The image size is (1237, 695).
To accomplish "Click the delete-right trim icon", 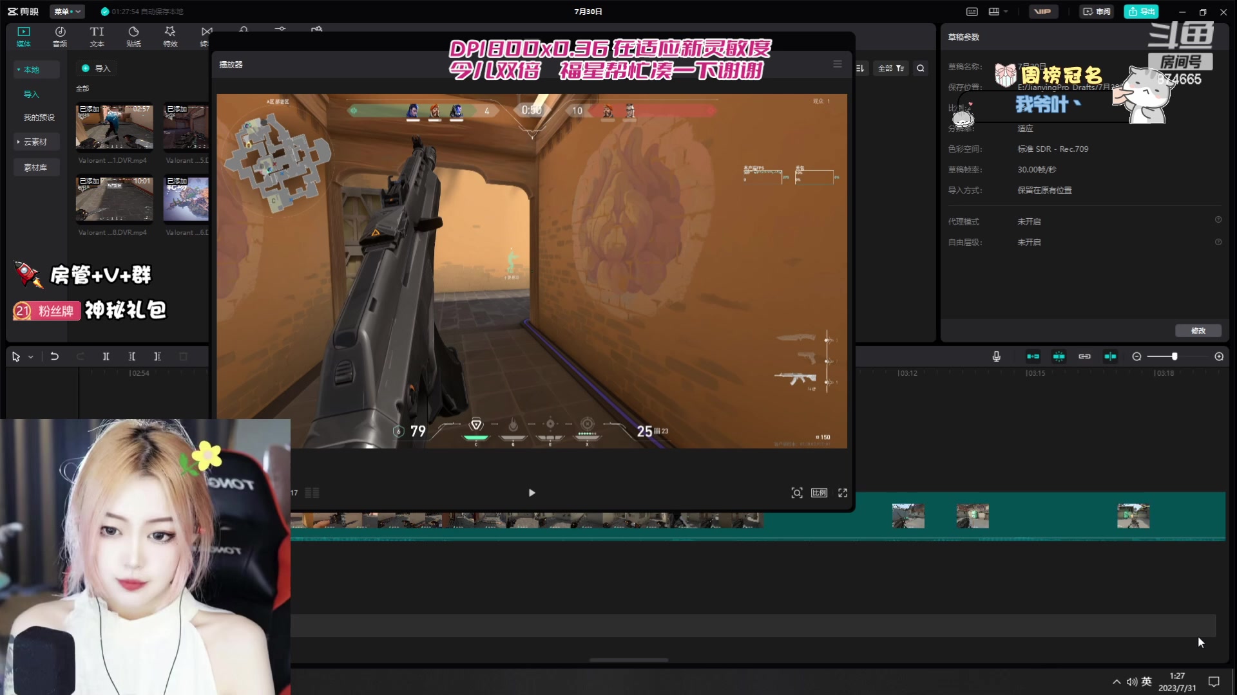I will click(x=157, y=357).
